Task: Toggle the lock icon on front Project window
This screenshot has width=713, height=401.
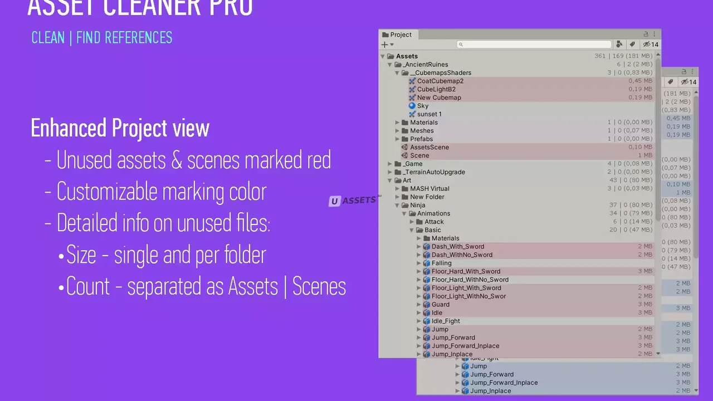Action: click(x=646, y=35)
